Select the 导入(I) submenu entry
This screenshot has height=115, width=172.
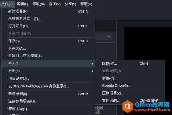point(48,63)
